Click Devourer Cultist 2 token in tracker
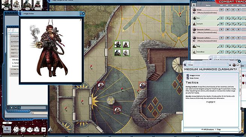 (x=194, y=38)
